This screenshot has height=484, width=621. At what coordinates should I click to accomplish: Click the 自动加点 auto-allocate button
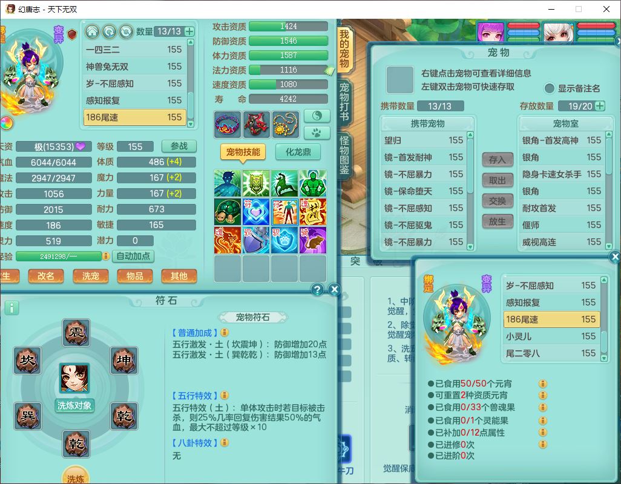tap(133, 256)
